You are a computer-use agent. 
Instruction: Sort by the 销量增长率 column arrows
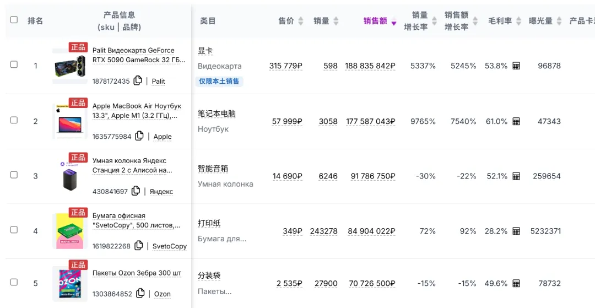[435, 21]
